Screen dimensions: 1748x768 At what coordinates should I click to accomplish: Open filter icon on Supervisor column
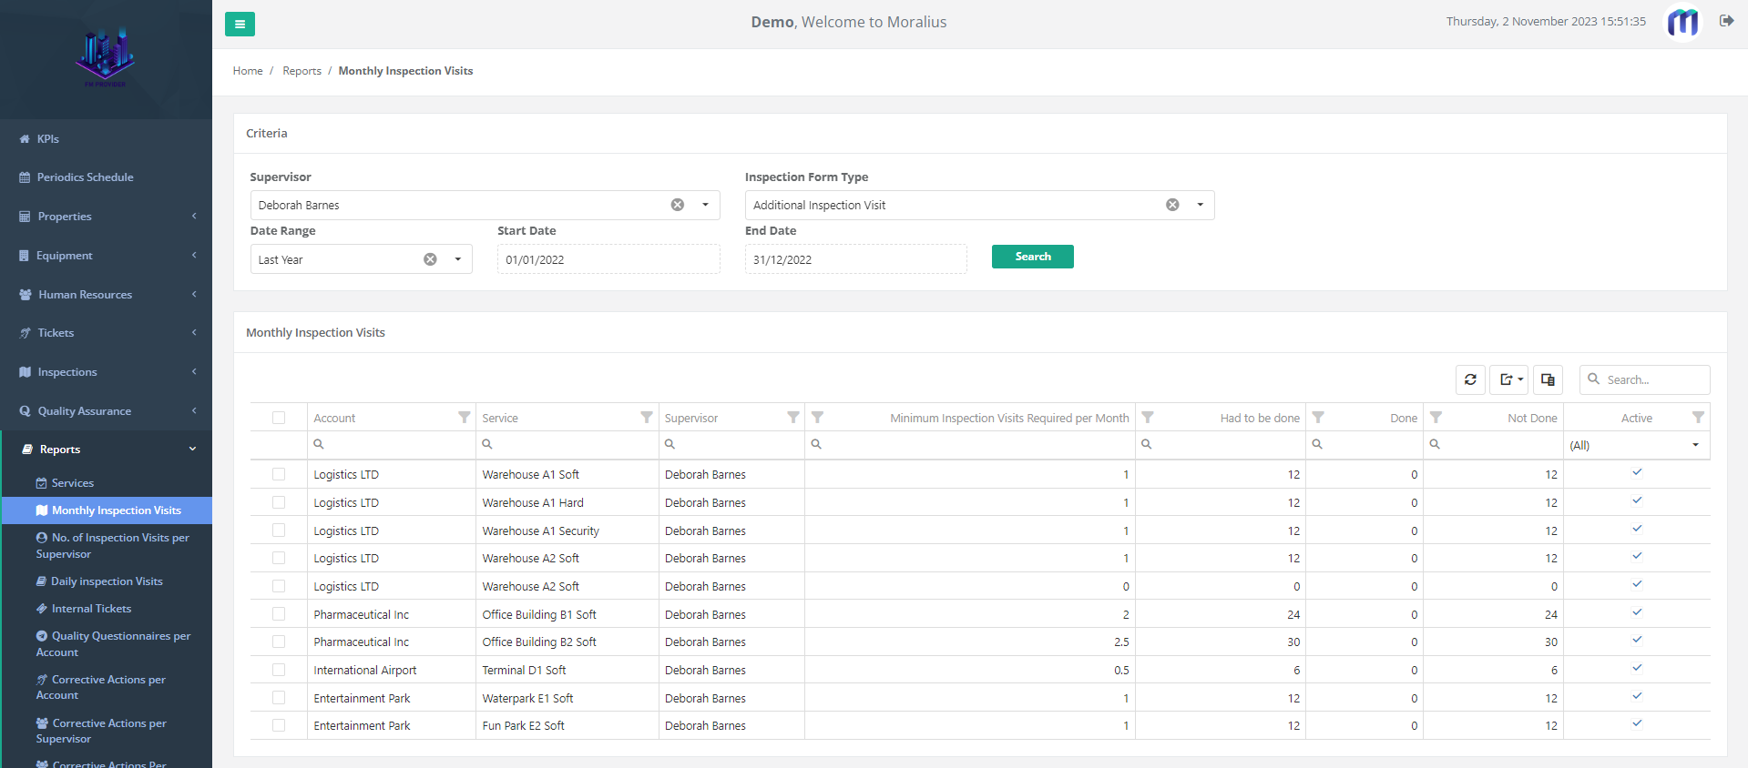coord(793,418)
